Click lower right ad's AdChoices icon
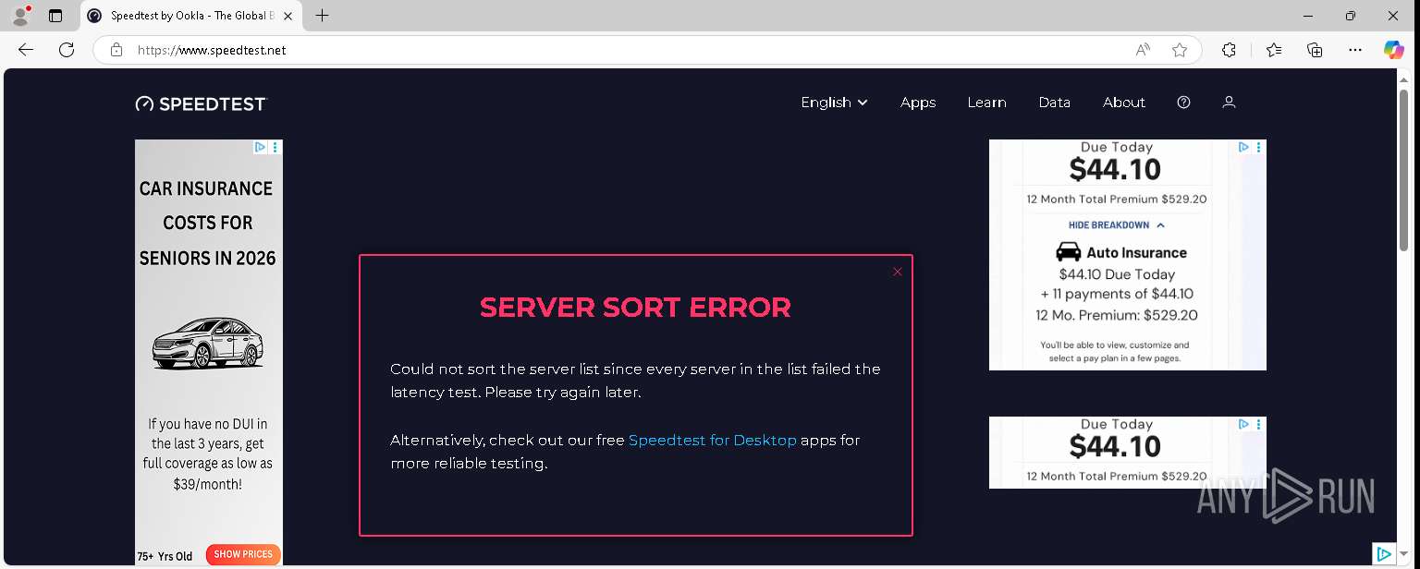The image size is (1420, 569). [x=1243, y=424]
